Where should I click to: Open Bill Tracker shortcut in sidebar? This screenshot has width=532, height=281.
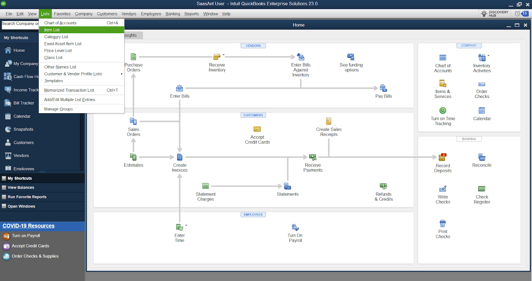click(24, 103)
